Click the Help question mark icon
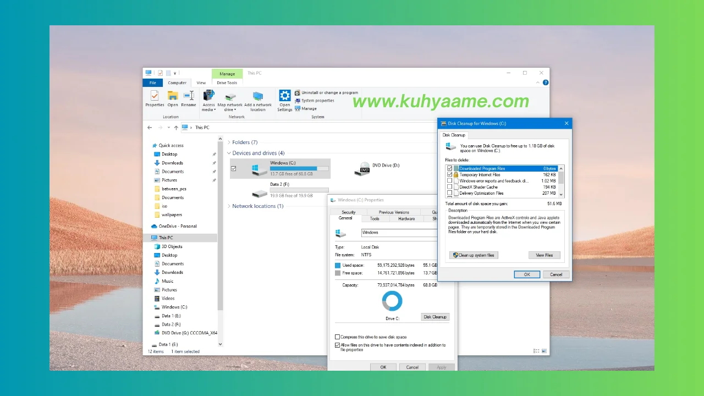704x396 pixels. click(x=546, y=82)
